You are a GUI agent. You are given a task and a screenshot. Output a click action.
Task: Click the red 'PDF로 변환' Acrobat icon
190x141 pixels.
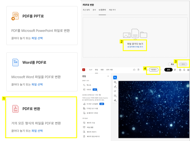[16, 109]
